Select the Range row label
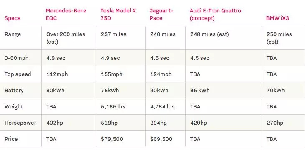The width and height of the screenshot is (305, 150). (x=13, y=34)
